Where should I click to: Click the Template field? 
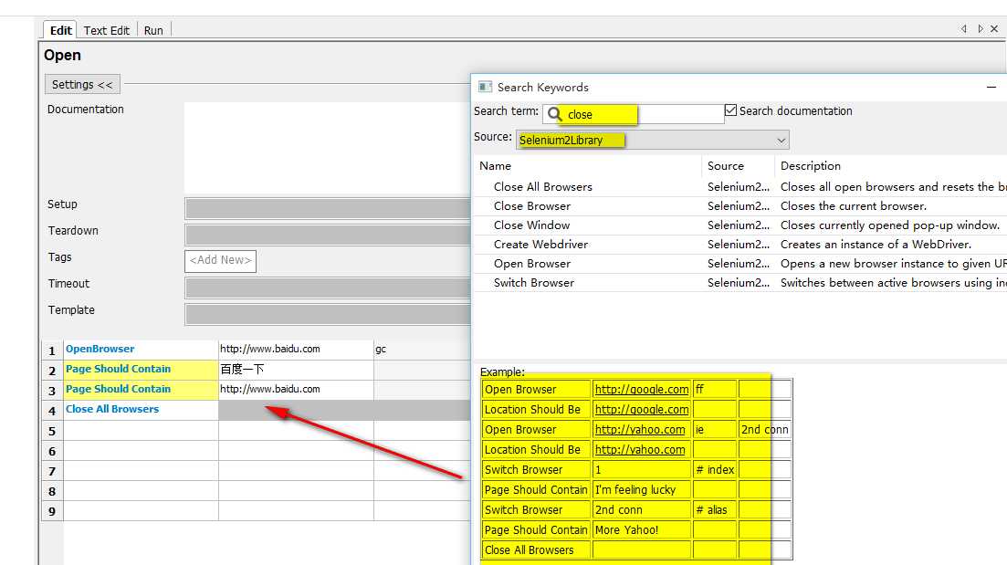[328, 314]
